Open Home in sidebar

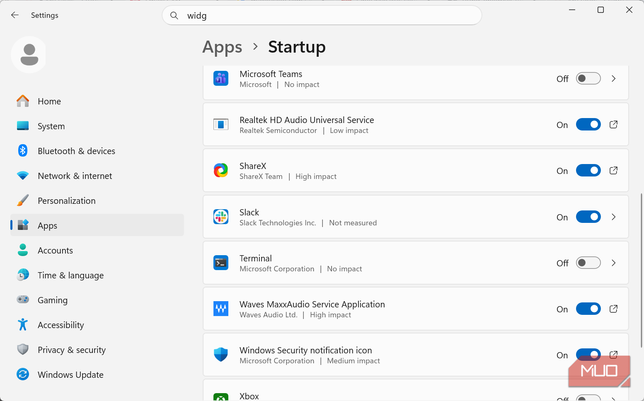97,101
